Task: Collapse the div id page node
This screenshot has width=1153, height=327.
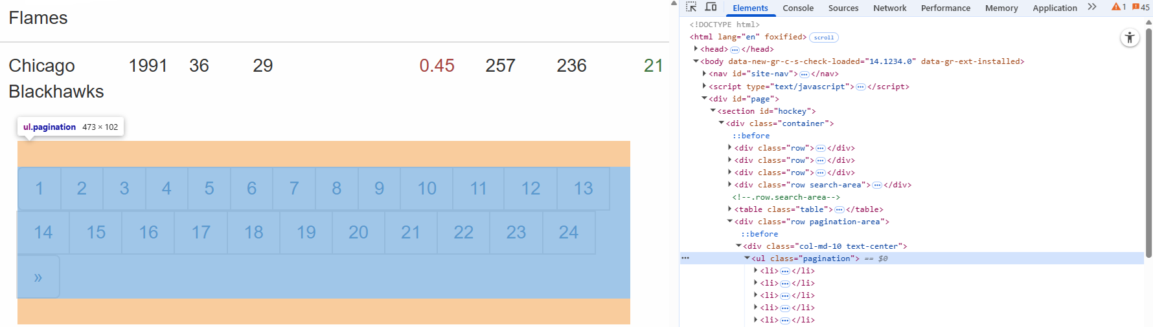Action: pos(704,99)
